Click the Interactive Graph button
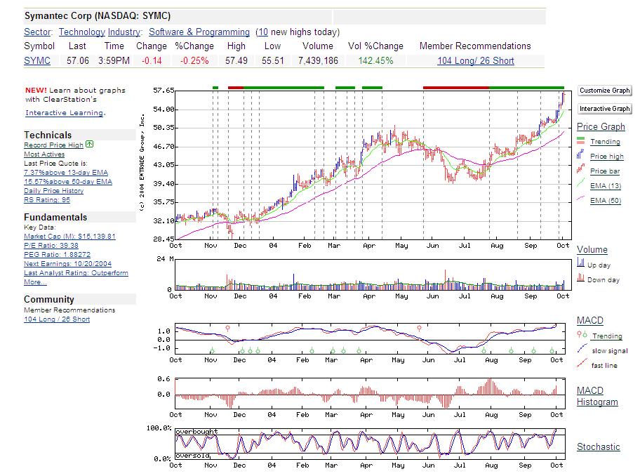The width and height of the screenshot is (640, 476). click(604, 108)
